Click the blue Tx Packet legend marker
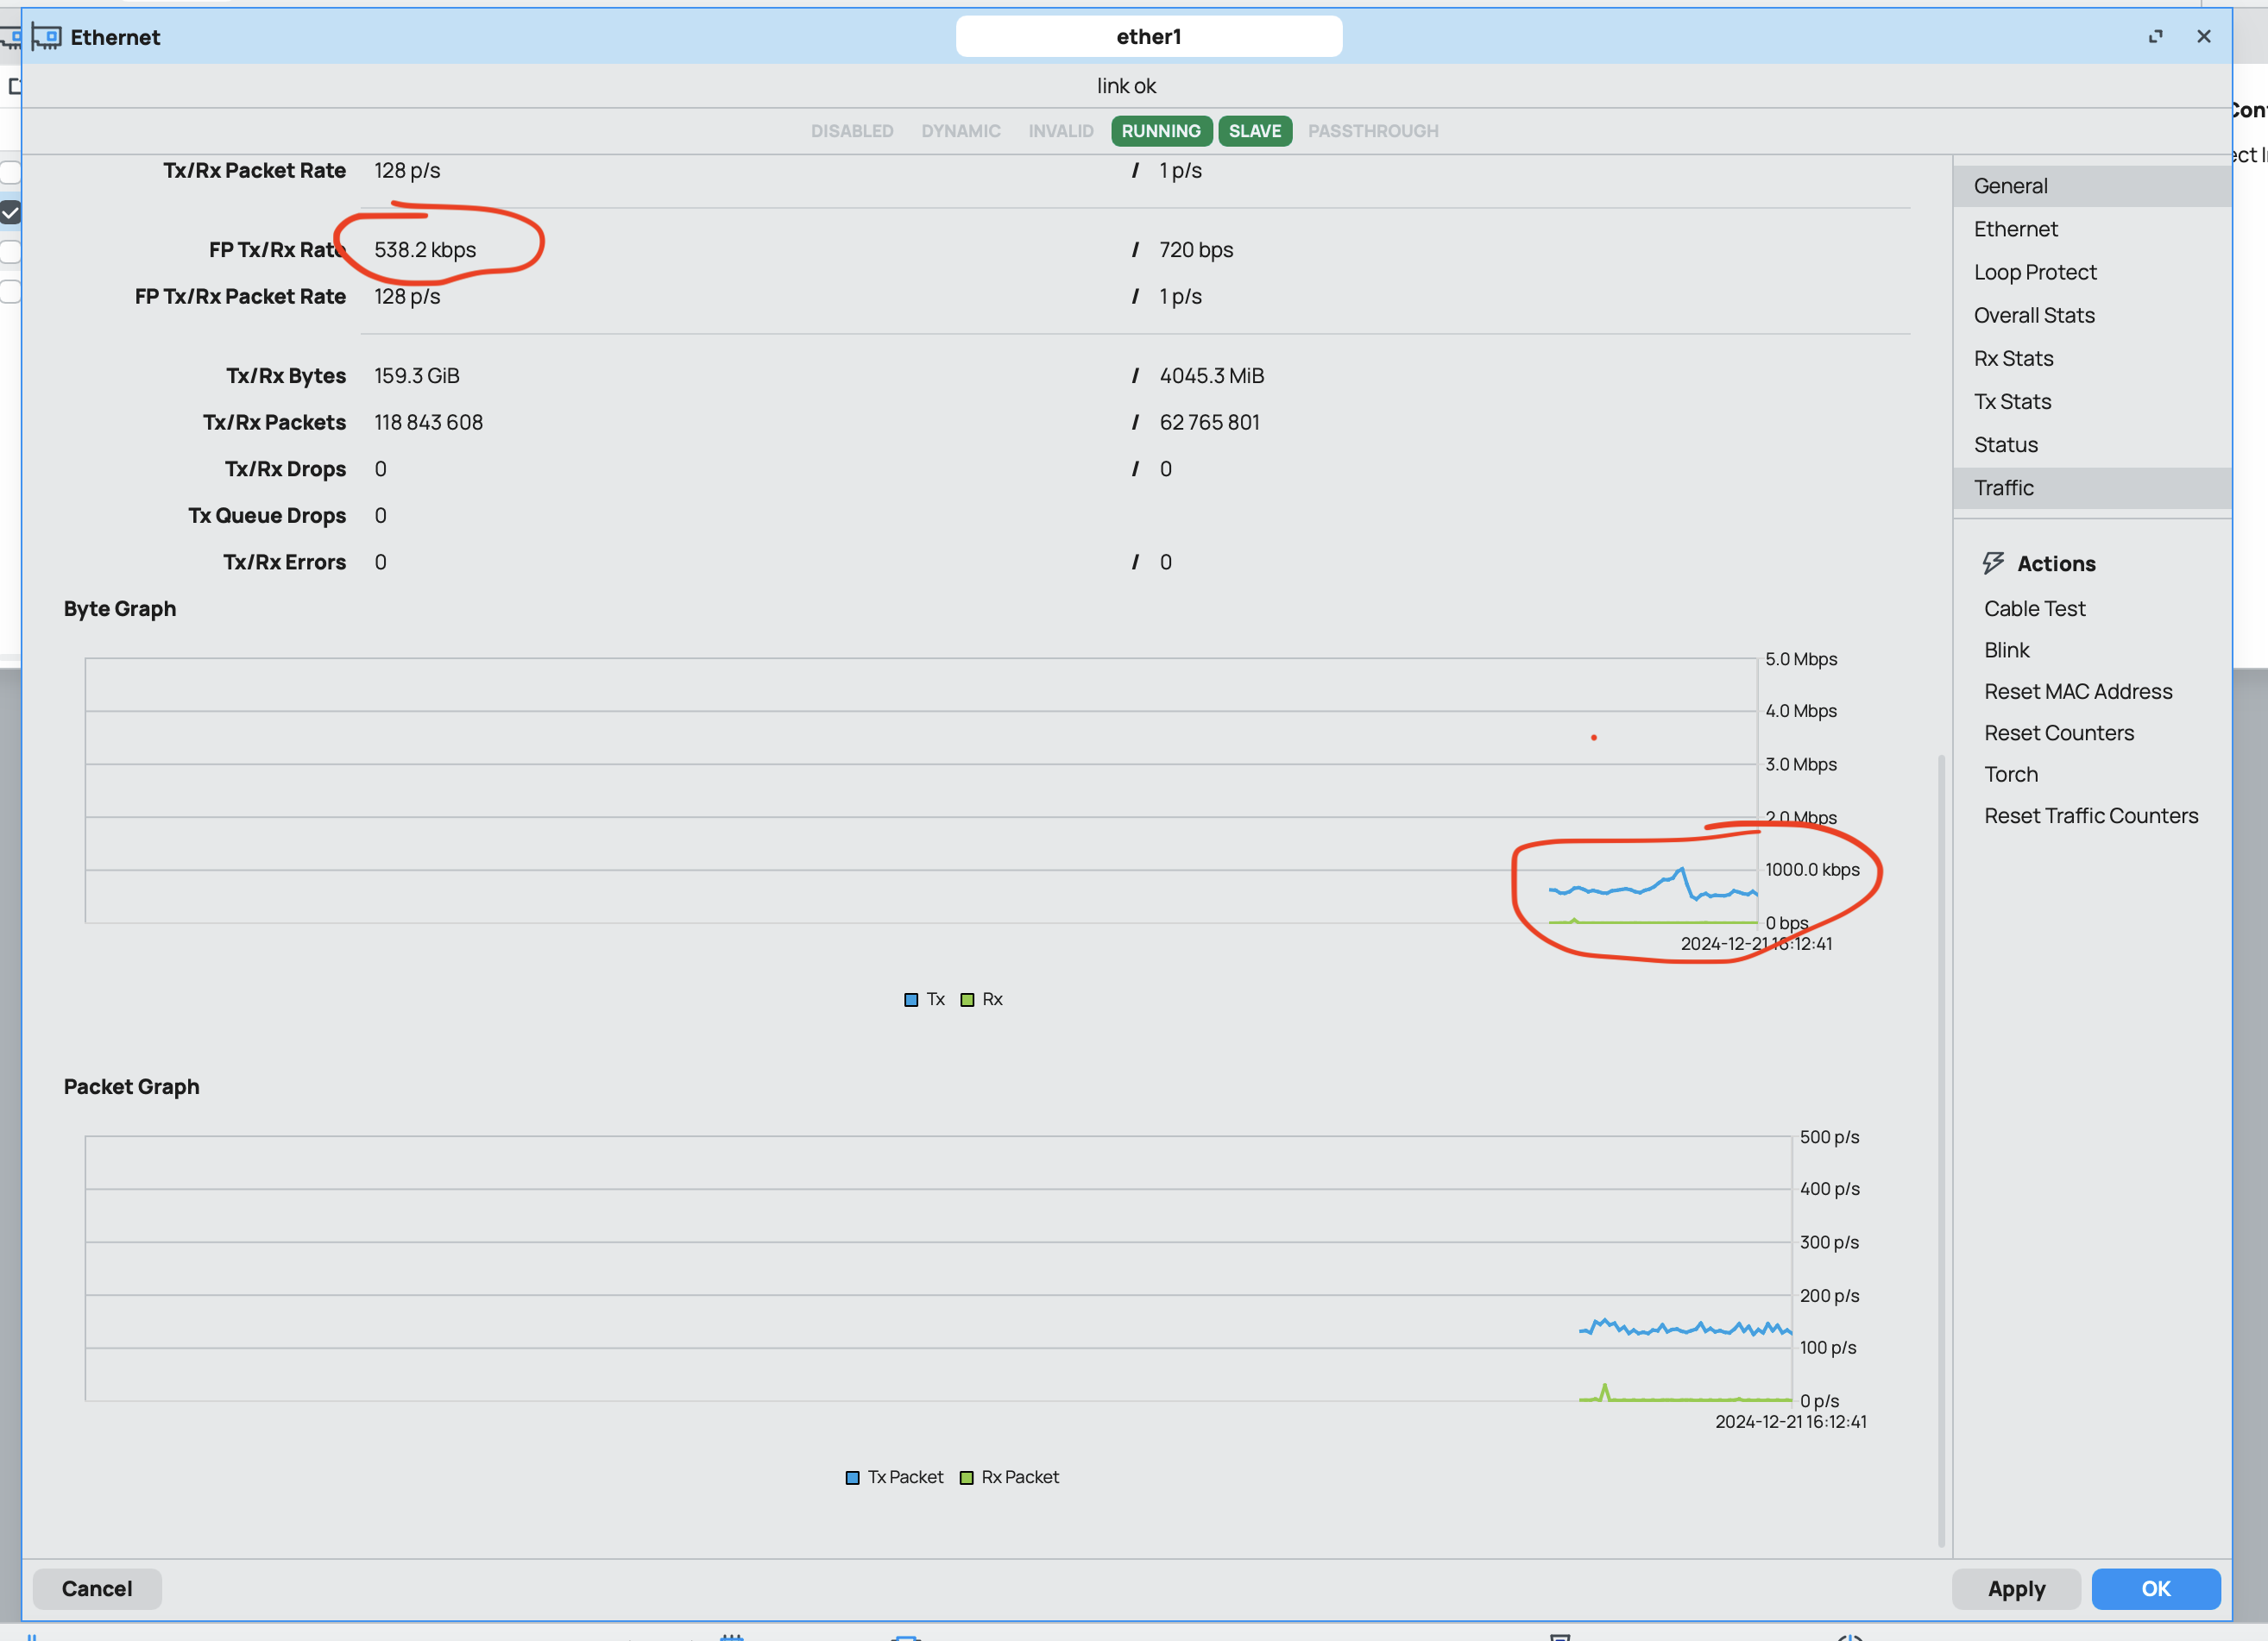 click(852, 1478)
